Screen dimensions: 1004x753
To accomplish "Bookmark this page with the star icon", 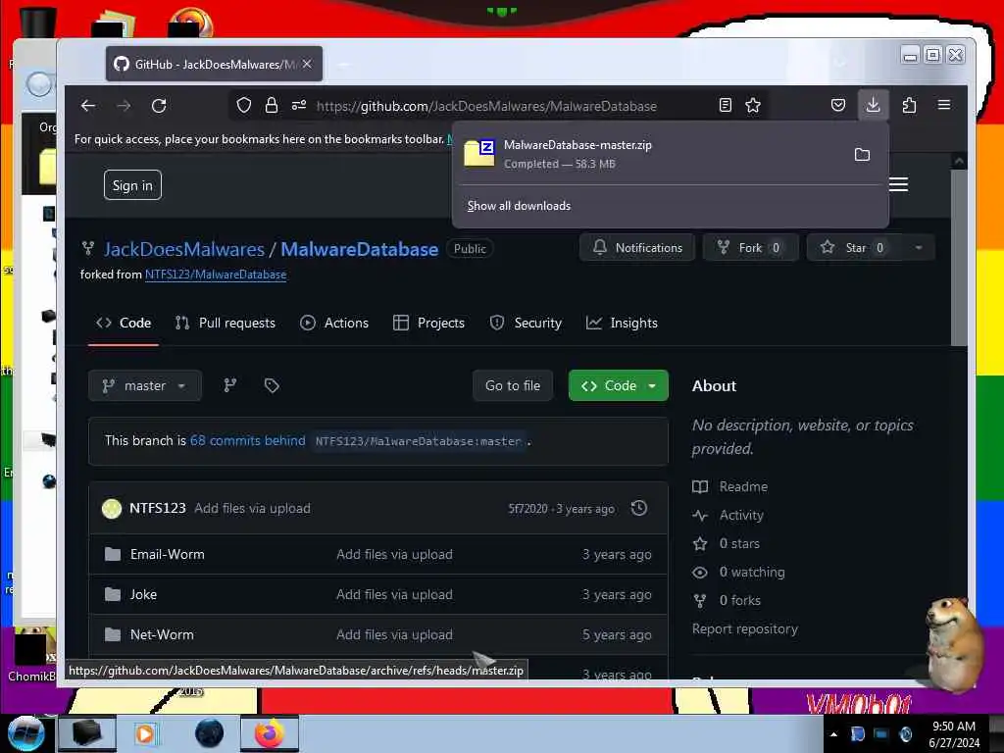I will 753,105.
